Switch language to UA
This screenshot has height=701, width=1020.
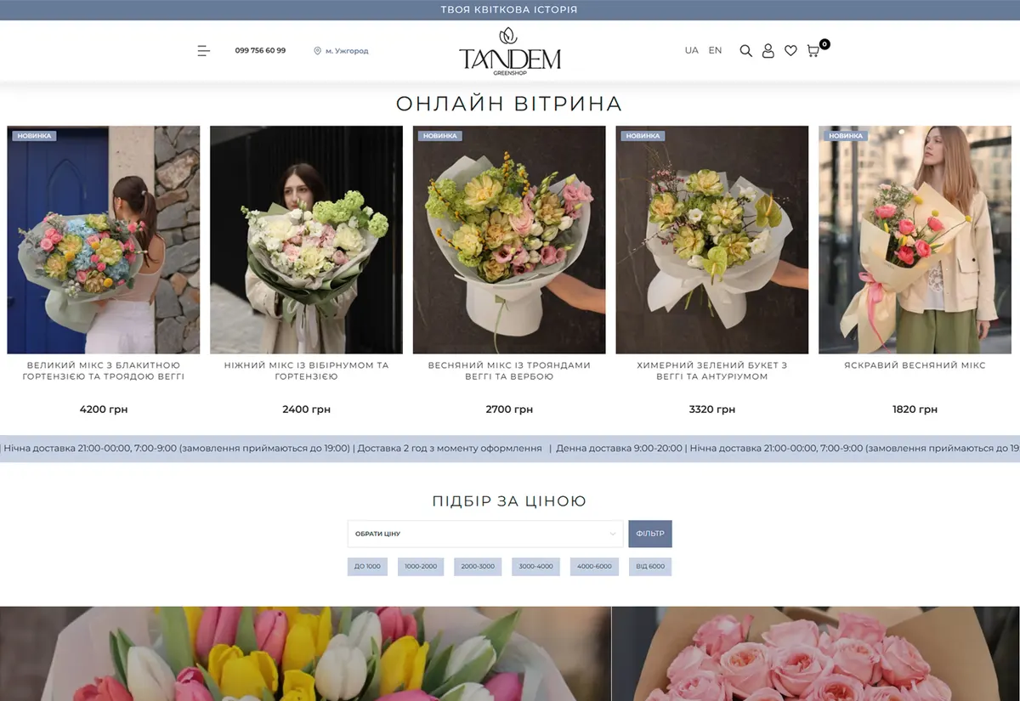pyautogui.click(x=691, y=51)
